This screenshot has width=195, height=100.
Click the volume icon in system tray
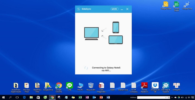189,98
